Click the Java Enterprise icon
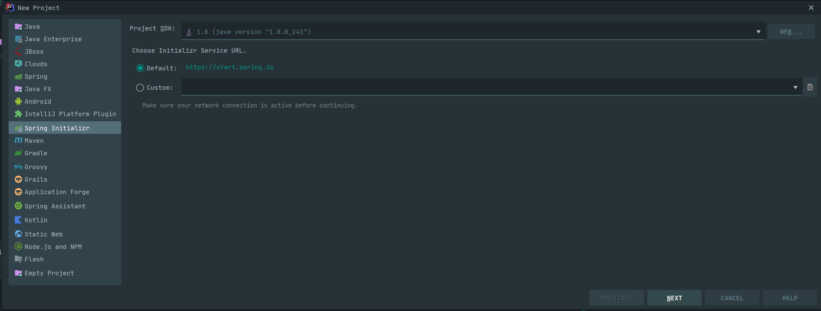Image resolution: width=821 pixels, height=311 pixels. click(x=18, y=39)
